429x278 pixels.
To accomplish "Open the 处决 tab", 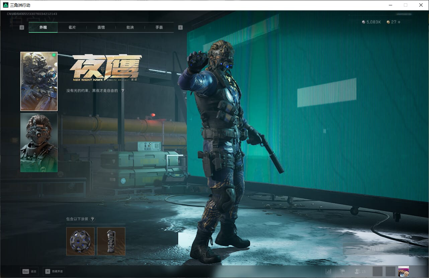I will (130, 27).
